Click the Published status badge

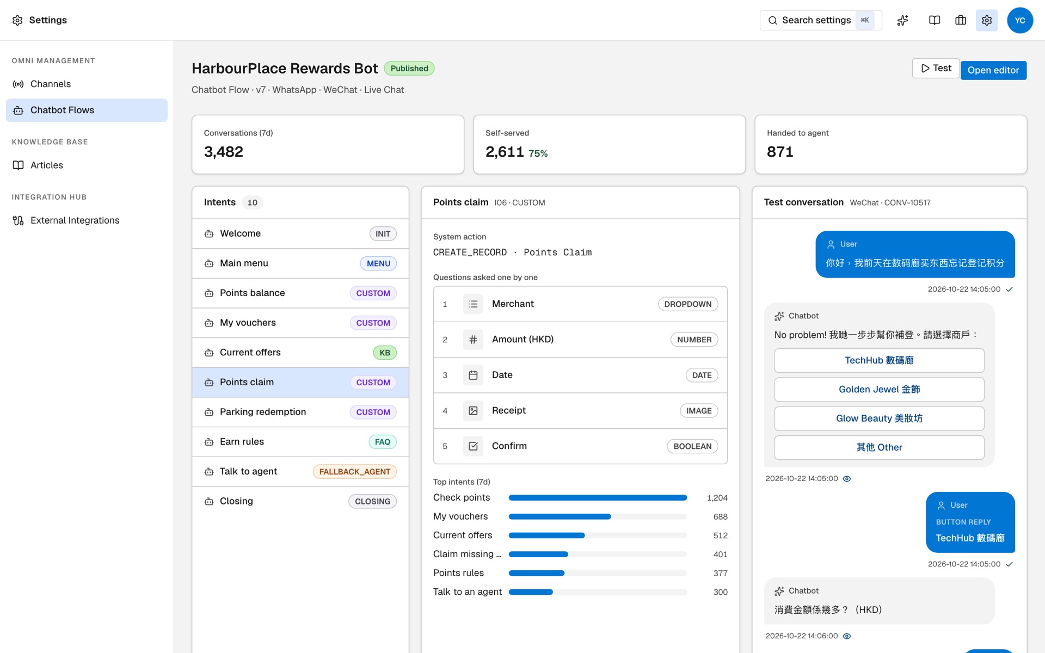pos(409,69)
